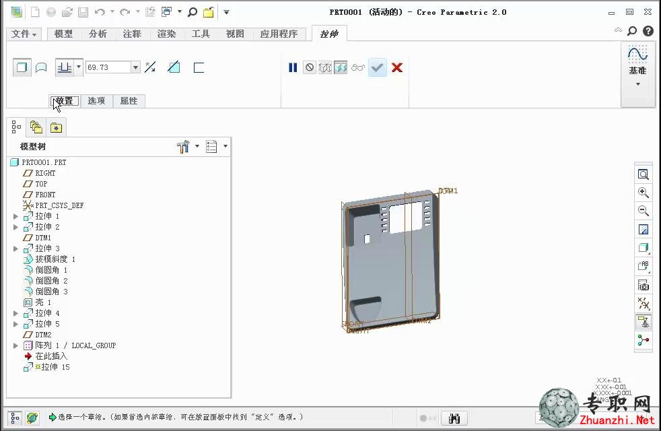This screenshot has width=661, height=431.
Task: Select Extrude as surface option
Action: [41, 67]
